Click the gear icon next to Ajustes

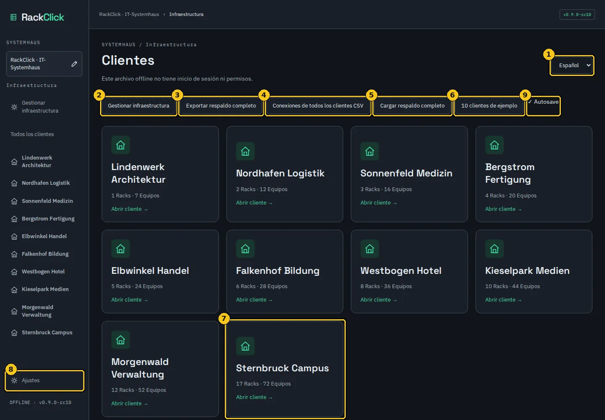pyautogui.click(x=14, y=381)
